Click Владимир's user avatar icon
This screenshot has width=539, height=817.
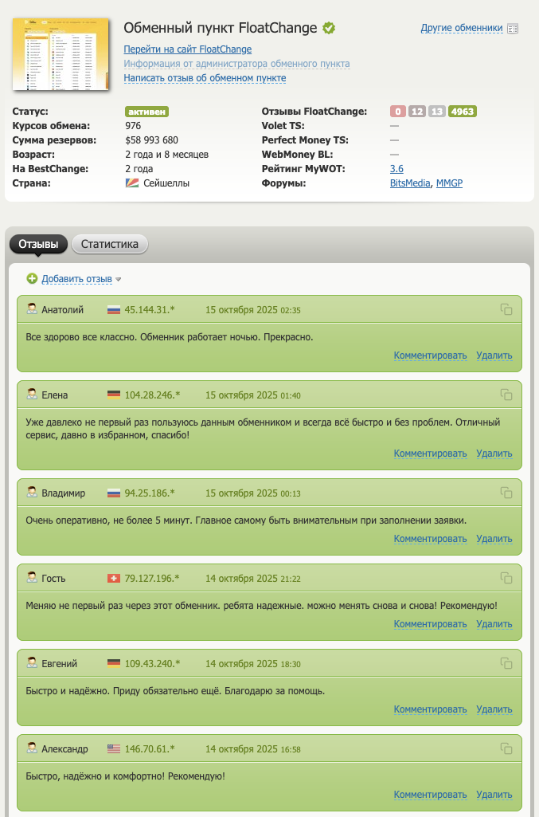click(32, 493)
